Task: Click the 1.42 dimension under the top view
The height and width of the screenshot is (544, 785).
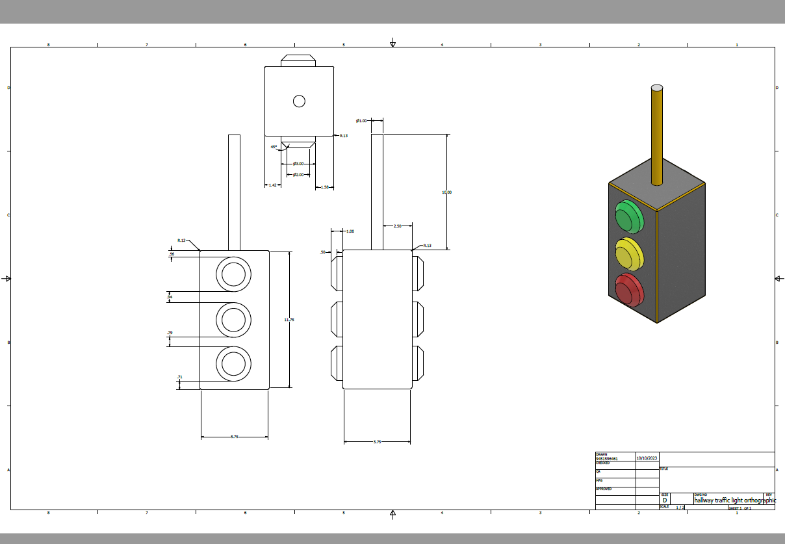Action: [273, 186]
